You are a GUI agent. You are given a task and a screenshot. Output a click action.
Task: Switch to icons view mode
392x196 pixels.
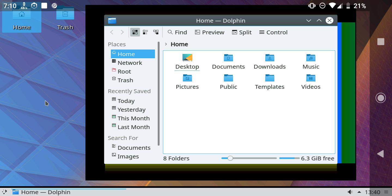coord(135,32)
